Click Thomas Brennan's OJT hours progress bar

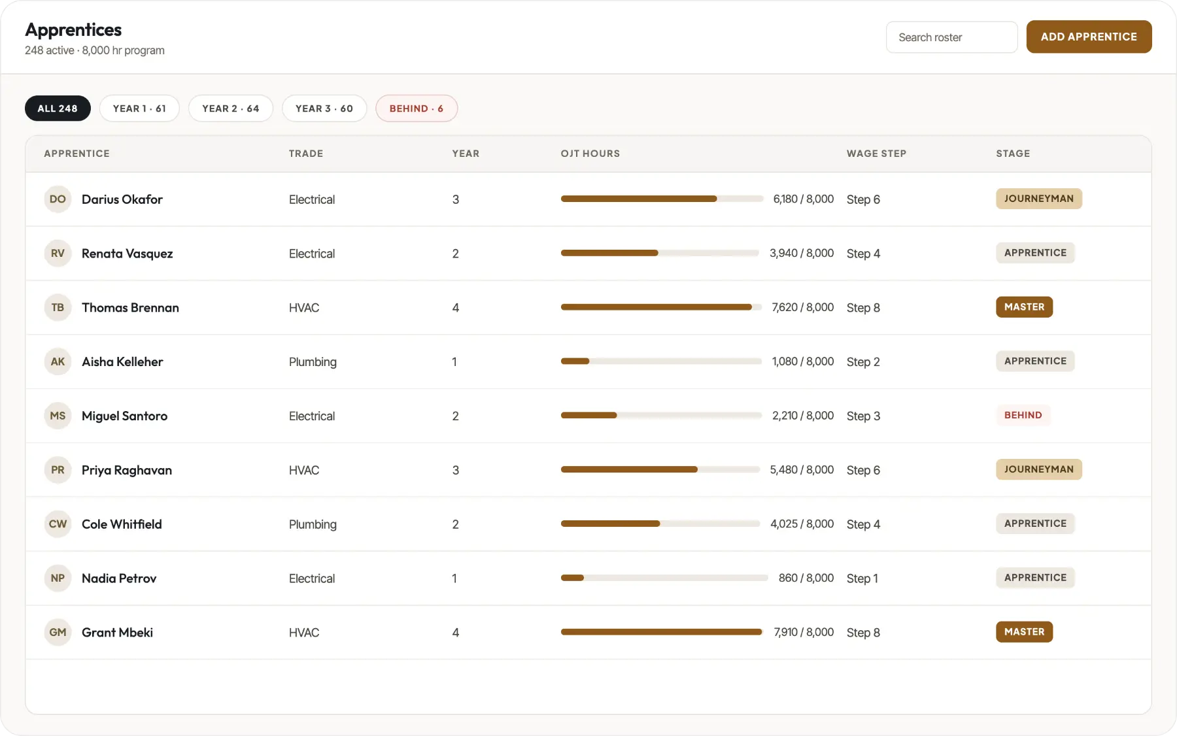click(x=661, y=307)
